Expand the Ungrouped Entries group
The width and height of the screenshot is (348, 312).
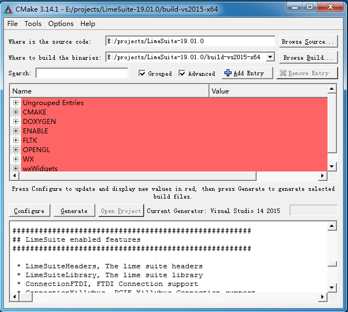coord(16,102)
